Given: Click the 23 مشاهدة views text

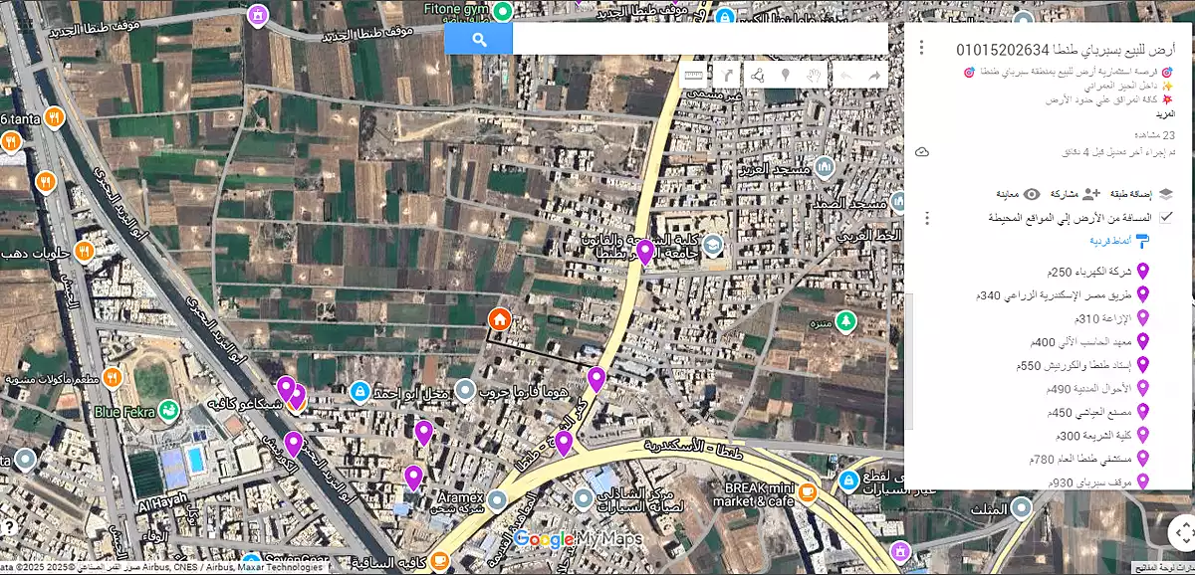Looking at the screenshot, I should [x=1155, y=136].
